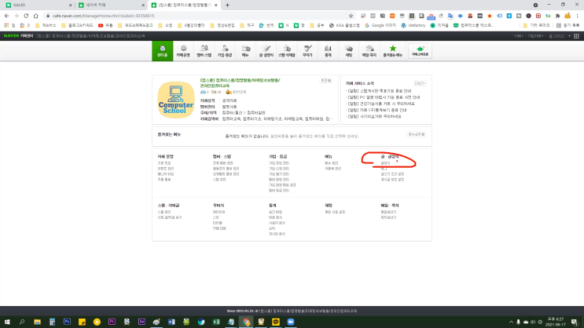Open the 메뉴 list icon in toolbar
Viewport: 584px width, 328px height.
point(245,51)
